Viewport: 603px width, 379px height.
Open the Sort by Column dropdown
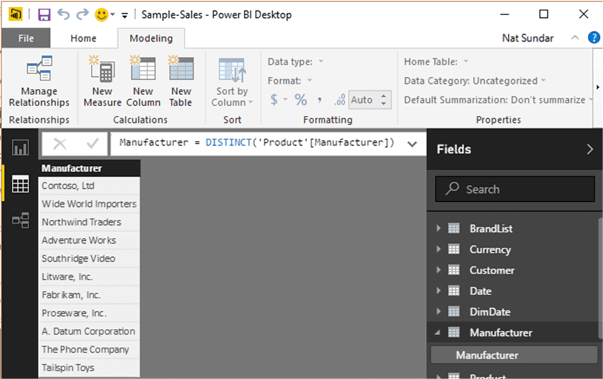(x=232, y=81)
